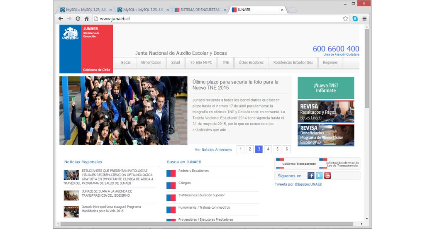Click flag icon beside Colegios
The height and width of the screenshot is (239, 425).
tap(171, 185)
